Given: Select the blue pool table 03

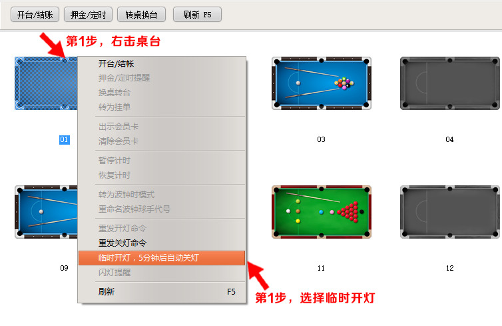Looking at the screenshot, I should pos(322,83).
